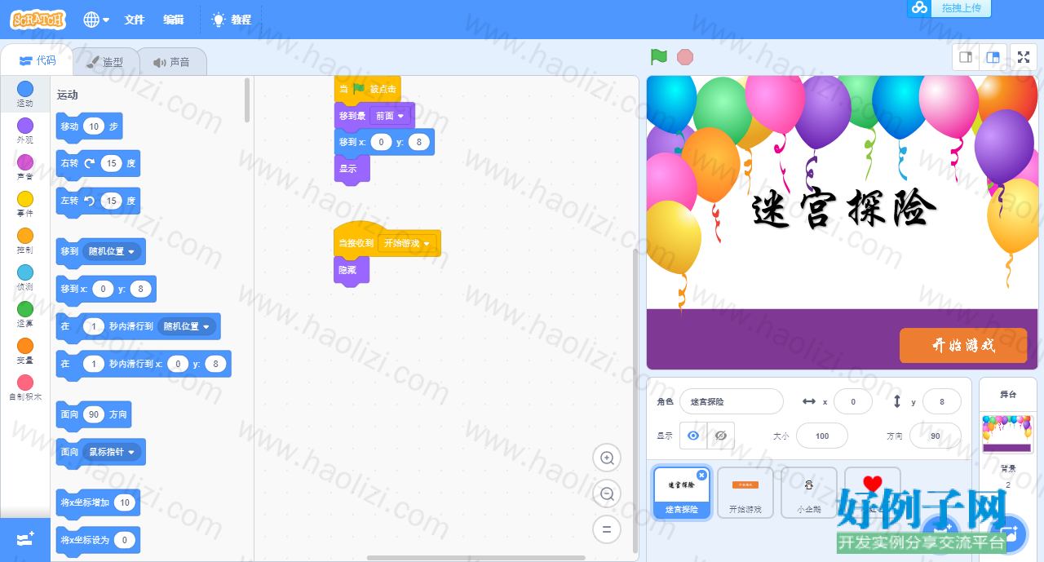Enter full screen stage mode
This screenshot has height=562, width=1044.
[1024, 57]
